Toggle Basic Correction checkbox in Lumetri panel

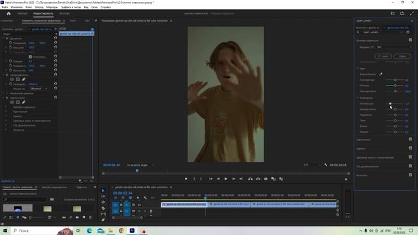click(410, 40)
